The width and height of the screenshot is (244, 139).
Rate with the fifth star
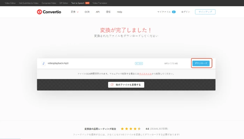click(139, 129)
